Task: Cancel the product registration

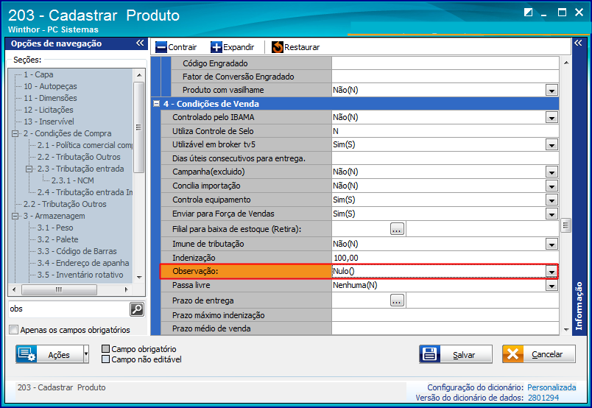Action: point(539,354)
